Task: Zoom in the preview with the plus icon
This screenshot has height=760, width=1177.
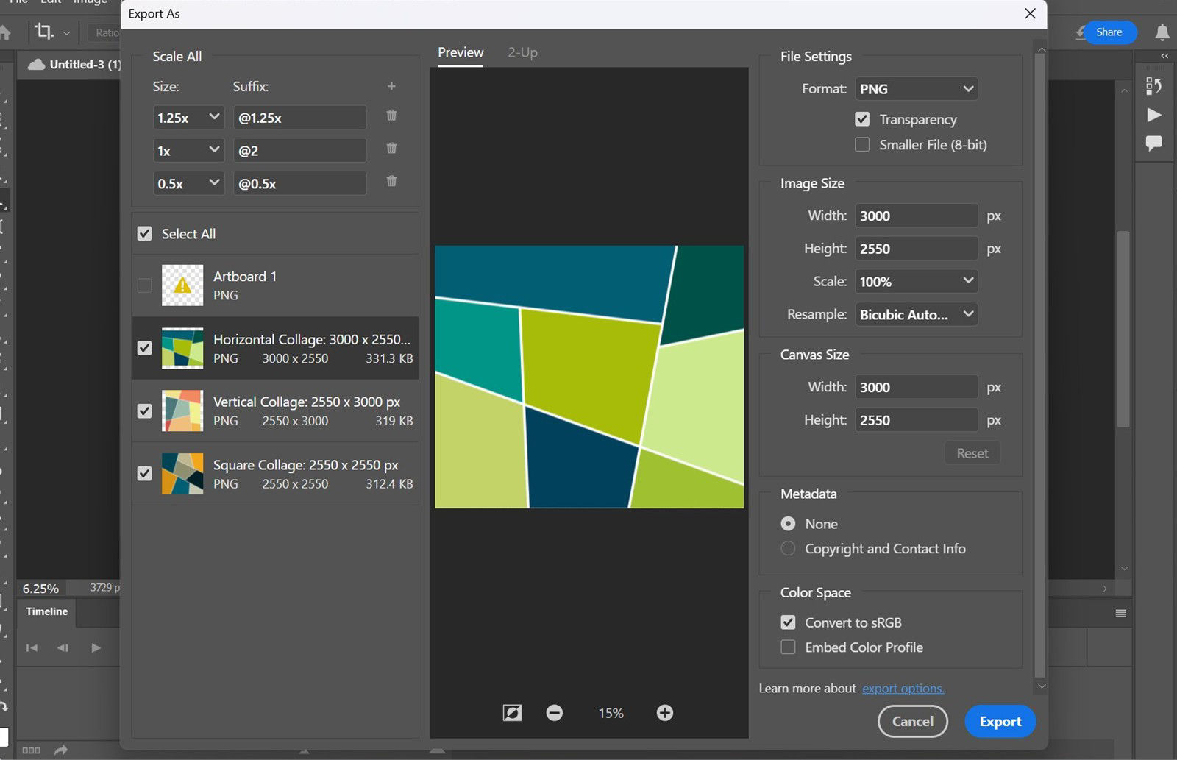Action: tap(664, 712)
